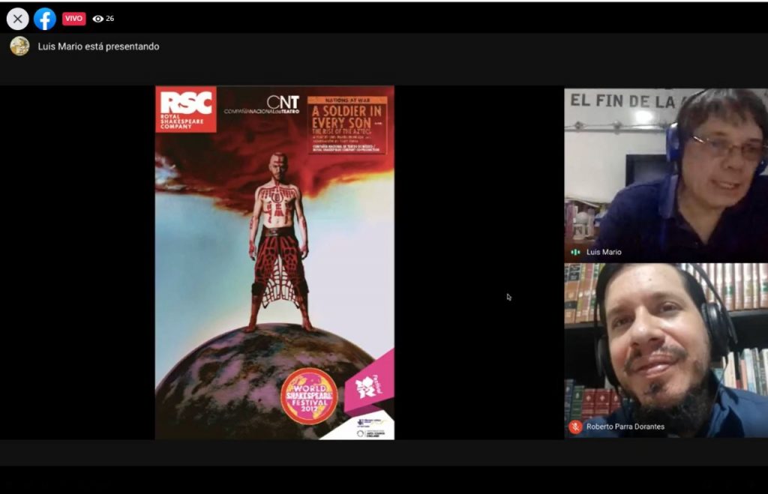Click the World Shakespeare Festival 2012 badge
Image resolution: width=768 pixels, height=494 pixels.
tap(308, 396)
